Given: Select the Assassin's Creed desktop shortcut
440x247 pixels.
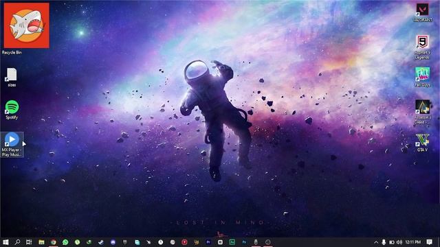Looking at the screenshot, I should point(422,112).
